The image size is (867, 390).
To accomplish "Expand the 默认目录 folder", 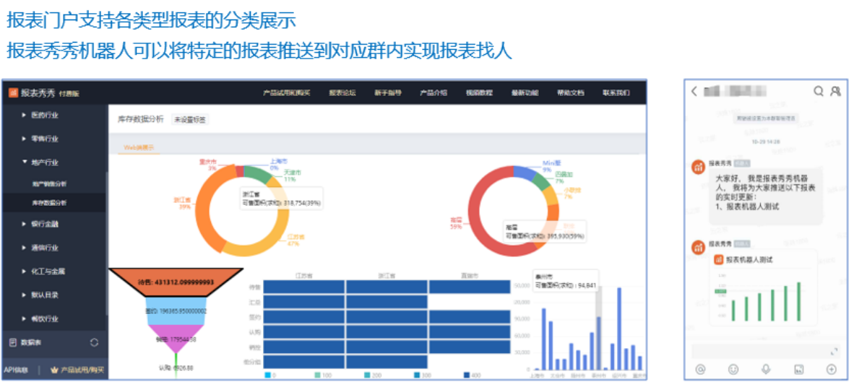I will [x=25, y=295].
